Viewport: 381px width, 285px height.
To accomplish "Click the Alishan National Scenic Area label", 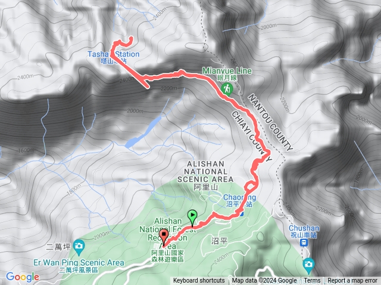I will pos(205,176).
